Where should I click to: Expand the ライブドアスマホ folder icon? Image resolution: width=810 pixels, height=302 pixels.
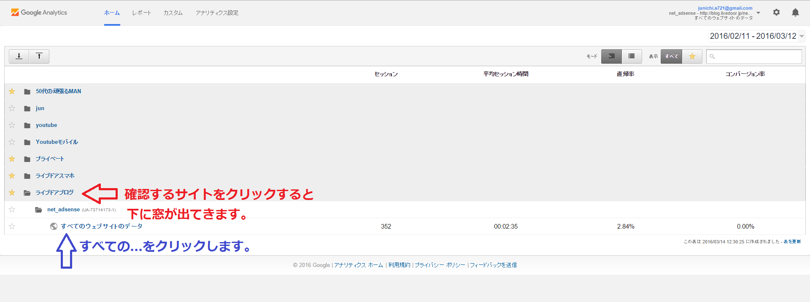click(x=27, y=176)
